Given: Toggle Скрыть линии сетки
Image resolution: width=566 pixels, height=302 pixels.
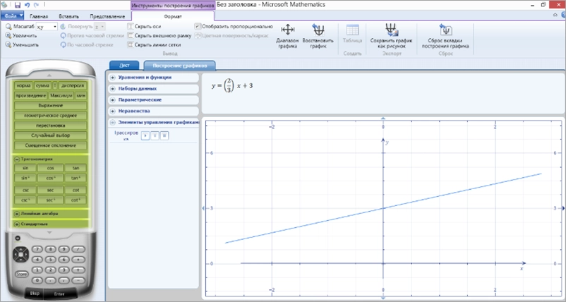Looking at the screenshot, I should coord(155,44).
